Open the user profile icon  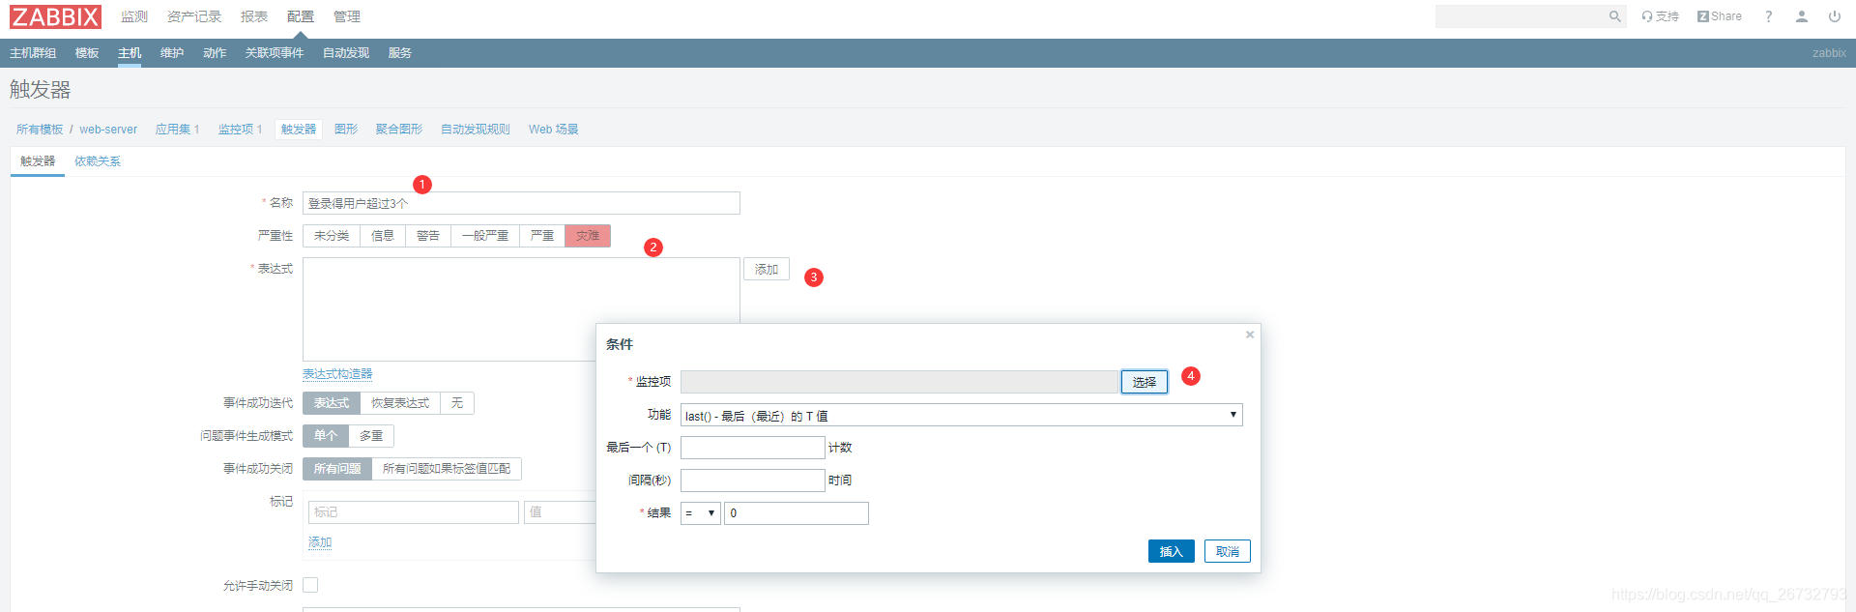[x=1802, y=16]
